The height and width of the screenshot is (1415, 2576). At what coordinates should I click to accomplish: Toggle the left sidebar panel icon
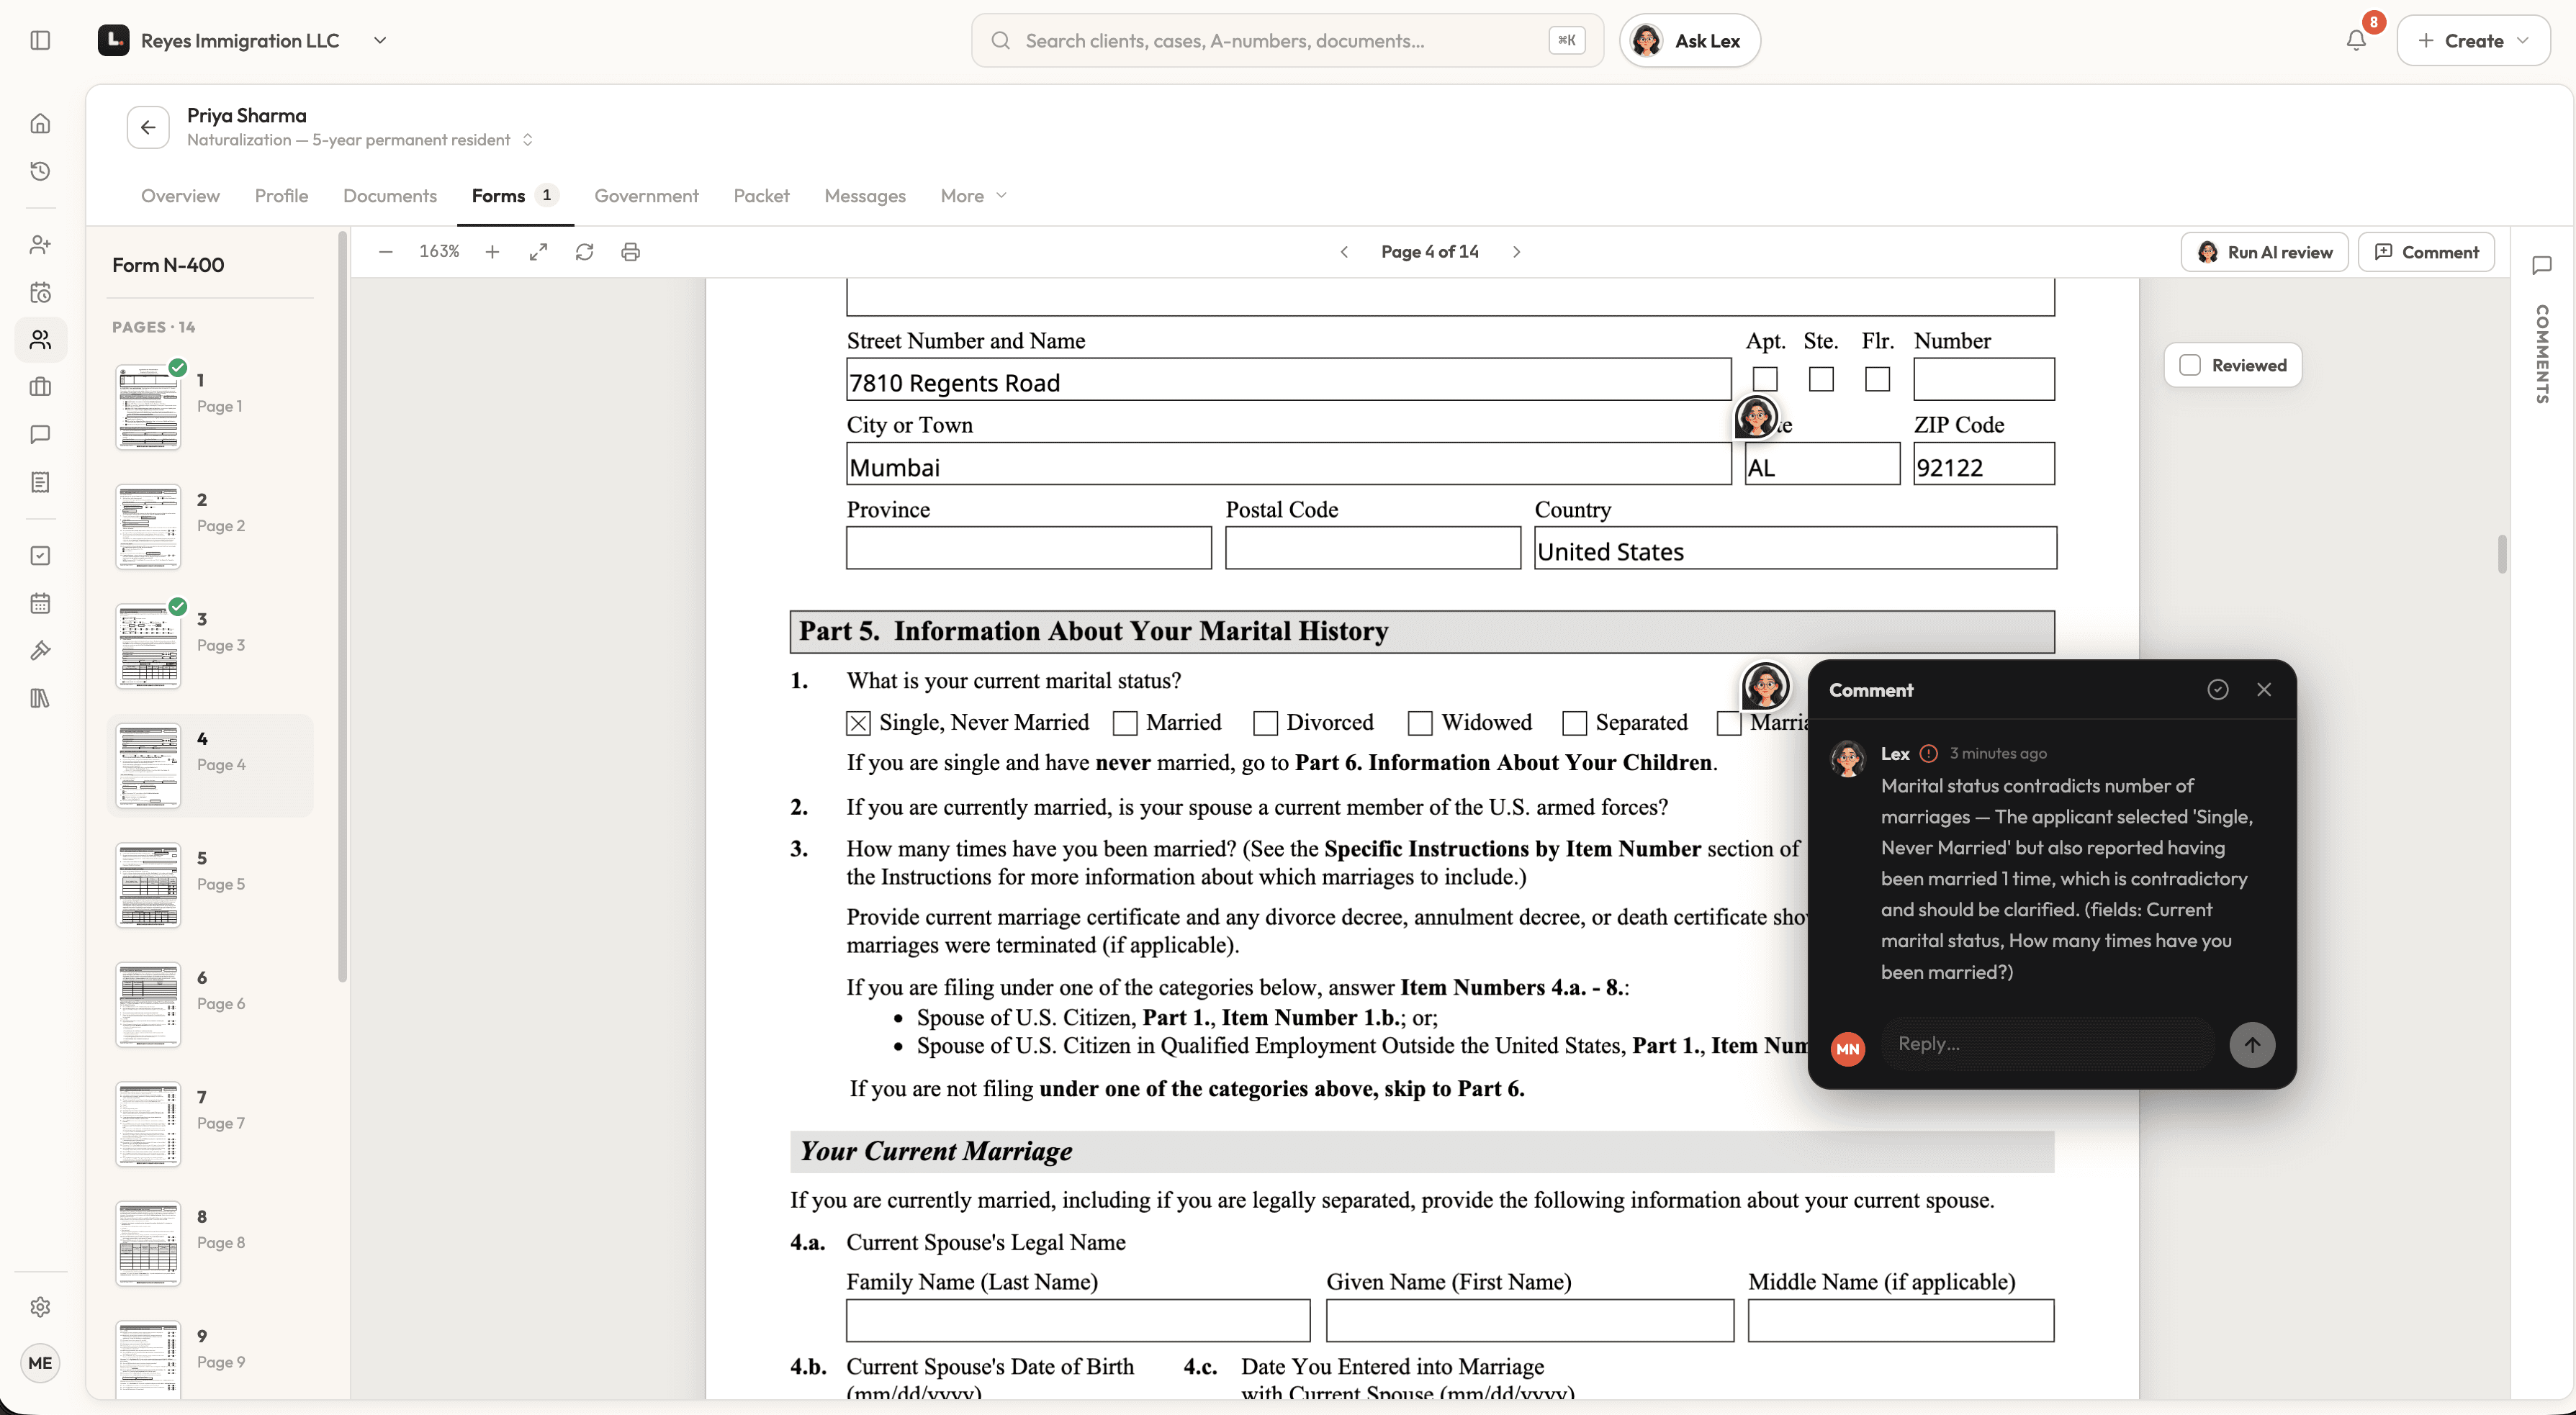click(x=40, y=40)
